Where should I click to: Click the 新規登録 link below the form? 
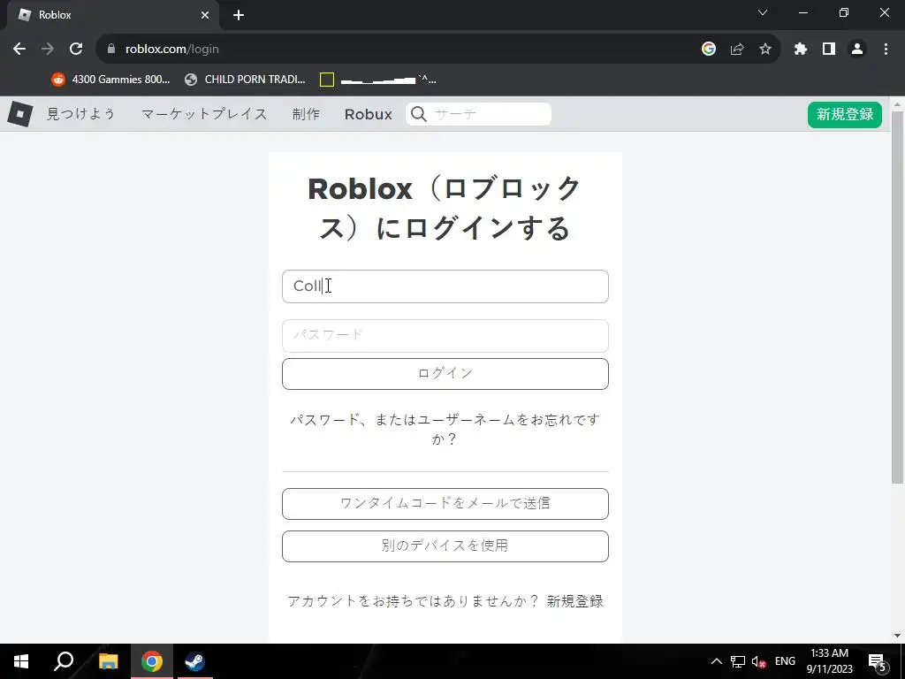pyautogui.click(x=574, y=601)
